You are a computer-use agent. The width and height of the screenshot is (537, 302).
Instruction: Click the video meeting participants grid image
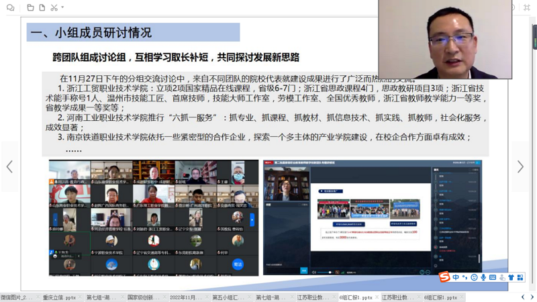(x=154, y=217)
